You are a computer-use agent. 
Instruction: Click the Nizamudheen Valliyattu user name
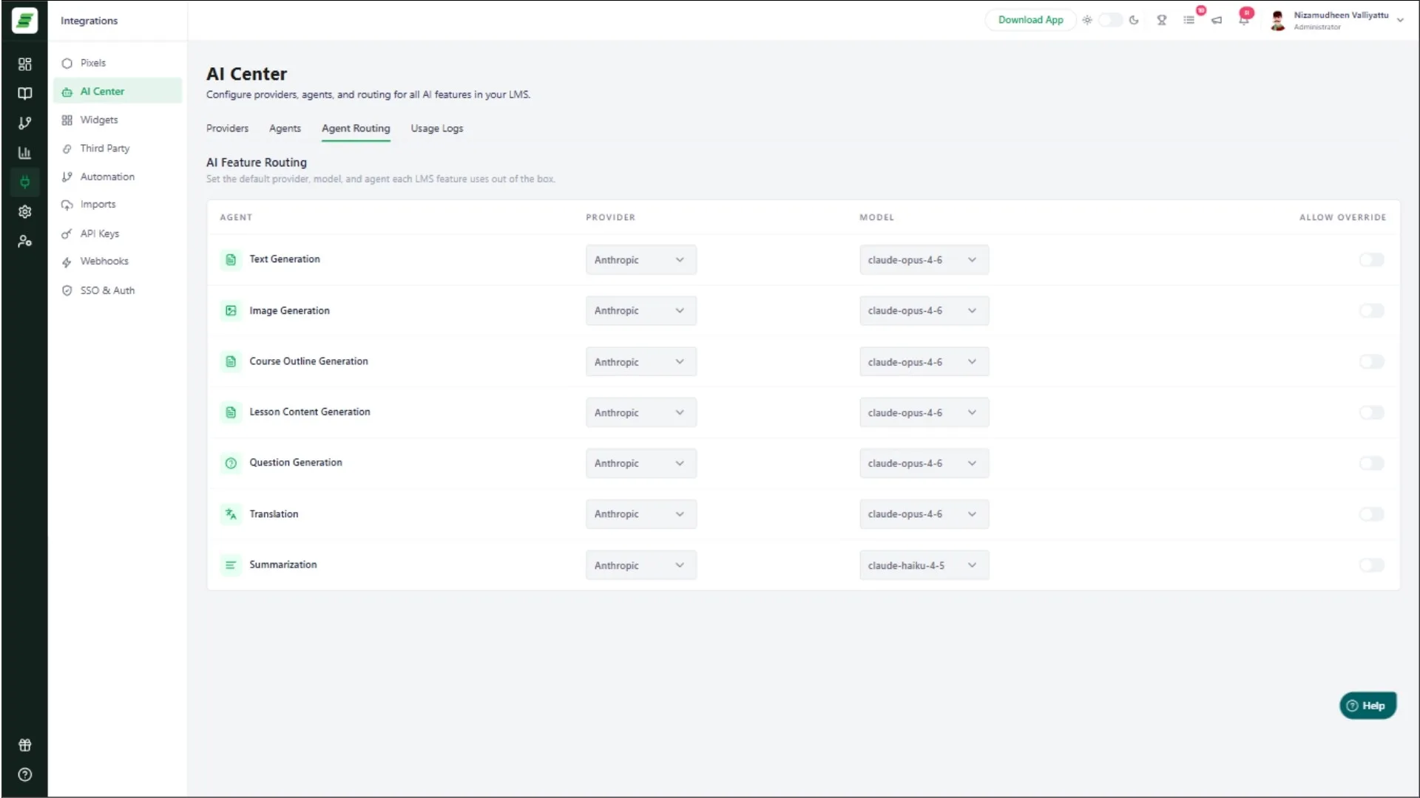tap(1341, 16)
